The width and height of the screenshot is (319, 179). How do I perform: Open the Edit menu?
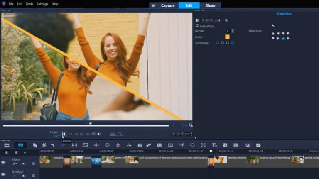[x=20, y=4]
